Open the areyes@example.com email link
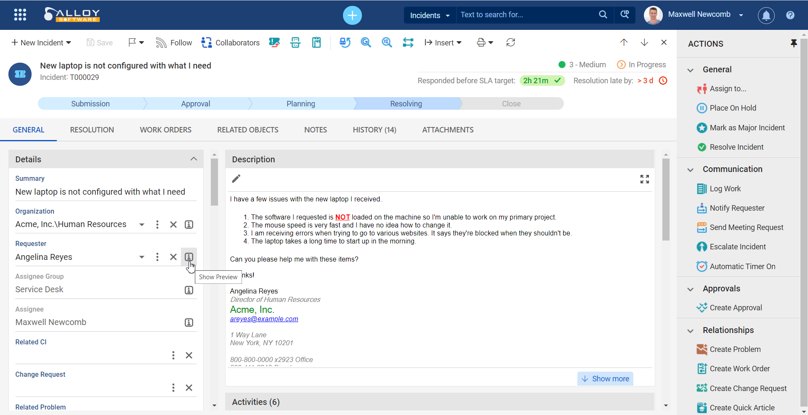This screenshot has height=415, width=808. [x=264, y=319]
